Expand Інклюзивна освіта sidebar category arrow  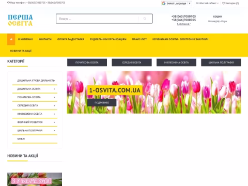click(x=54, y=114)
